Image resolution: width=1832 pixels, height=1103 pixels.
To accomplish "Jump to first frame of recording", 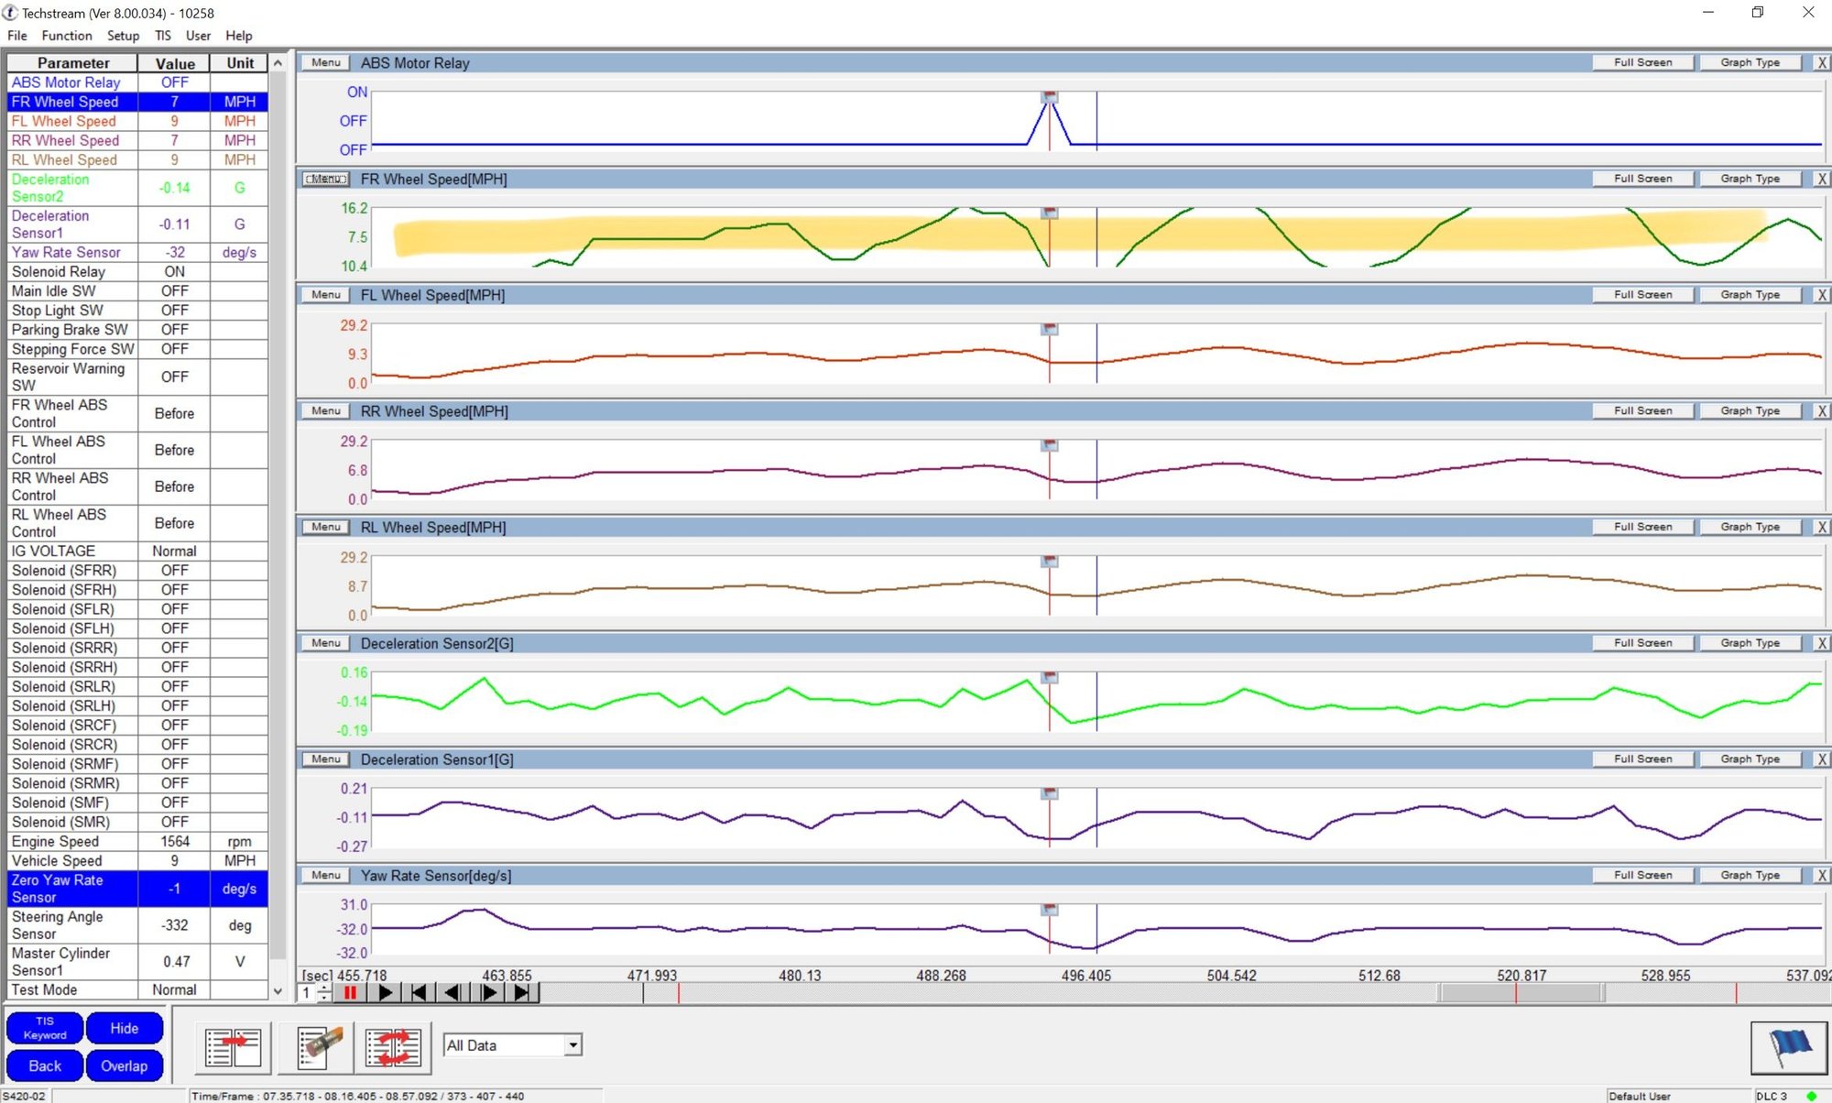I will pyautogui.click(x=419, y=992).
